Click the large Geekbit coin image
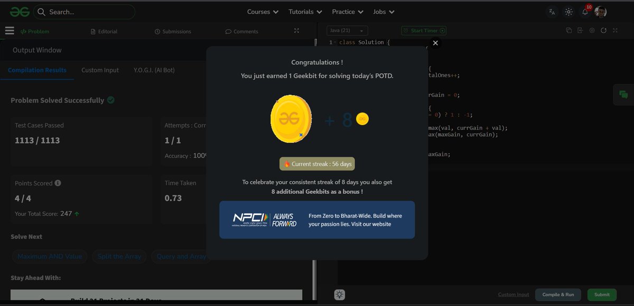 tap(291, 120)
